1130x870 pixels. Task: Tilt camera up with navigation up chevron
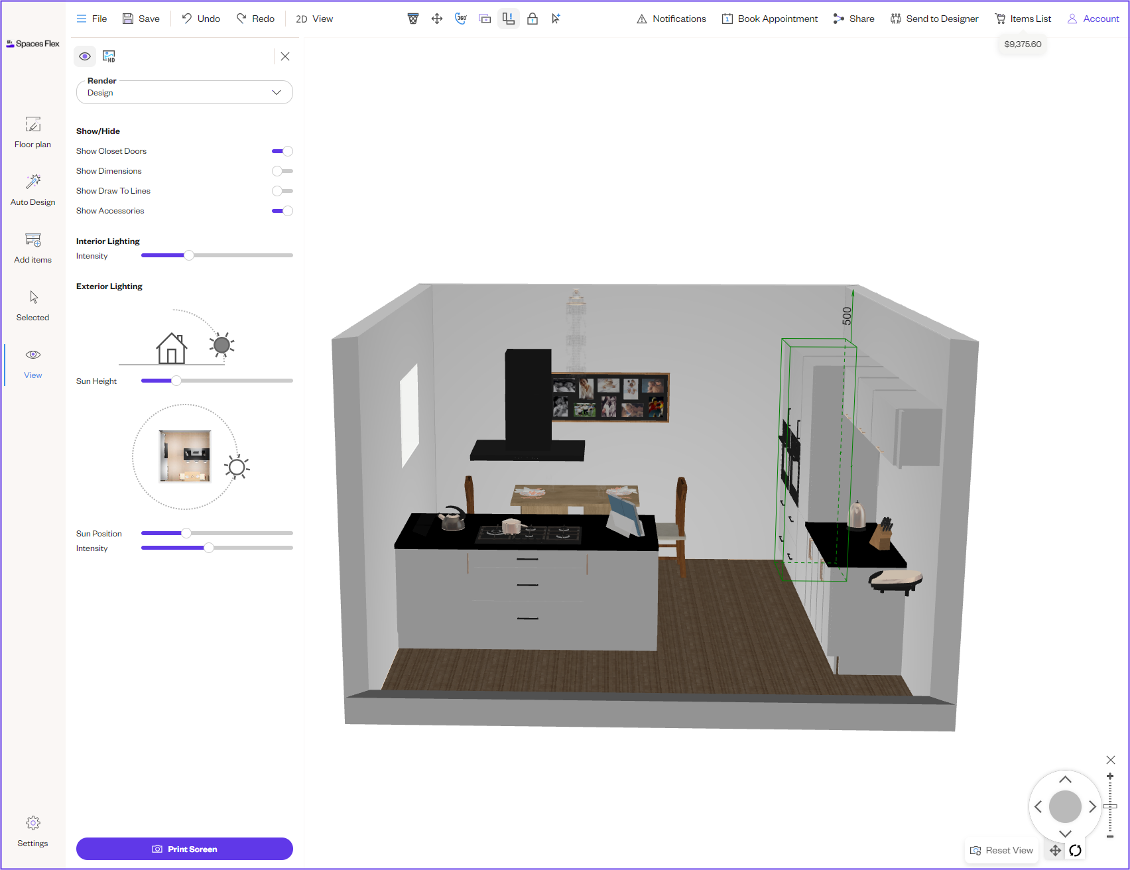pyautogui.click(x=1065, y=780)
